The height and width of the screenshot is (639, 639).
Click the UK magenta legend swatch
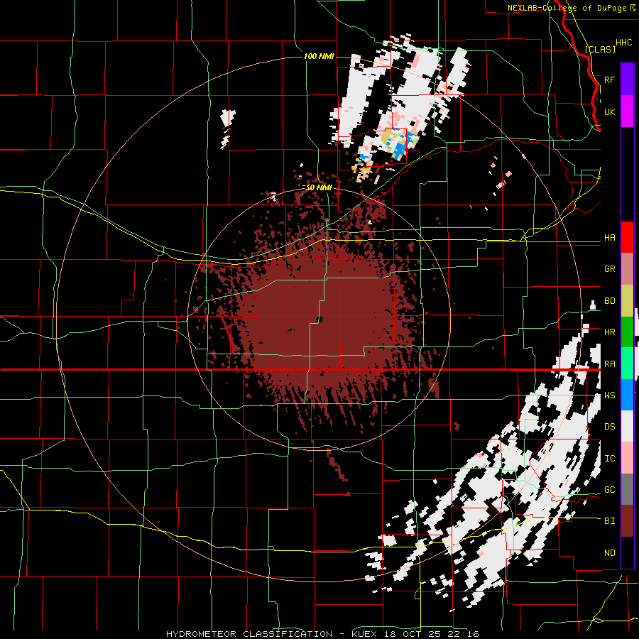tap(627, 111)
